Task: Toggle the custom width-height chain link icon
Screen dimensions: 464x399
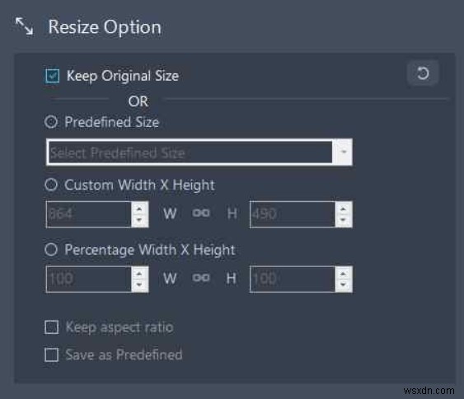Action: (201, 214)
